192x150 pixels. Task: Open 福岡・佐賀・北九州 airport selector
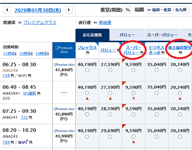point(167,10)
